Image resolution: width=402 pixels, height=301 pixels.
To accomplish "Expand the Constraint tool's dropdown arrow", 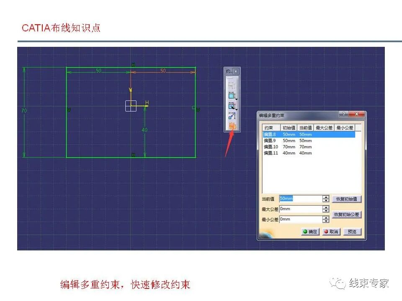I will (237, 99).
